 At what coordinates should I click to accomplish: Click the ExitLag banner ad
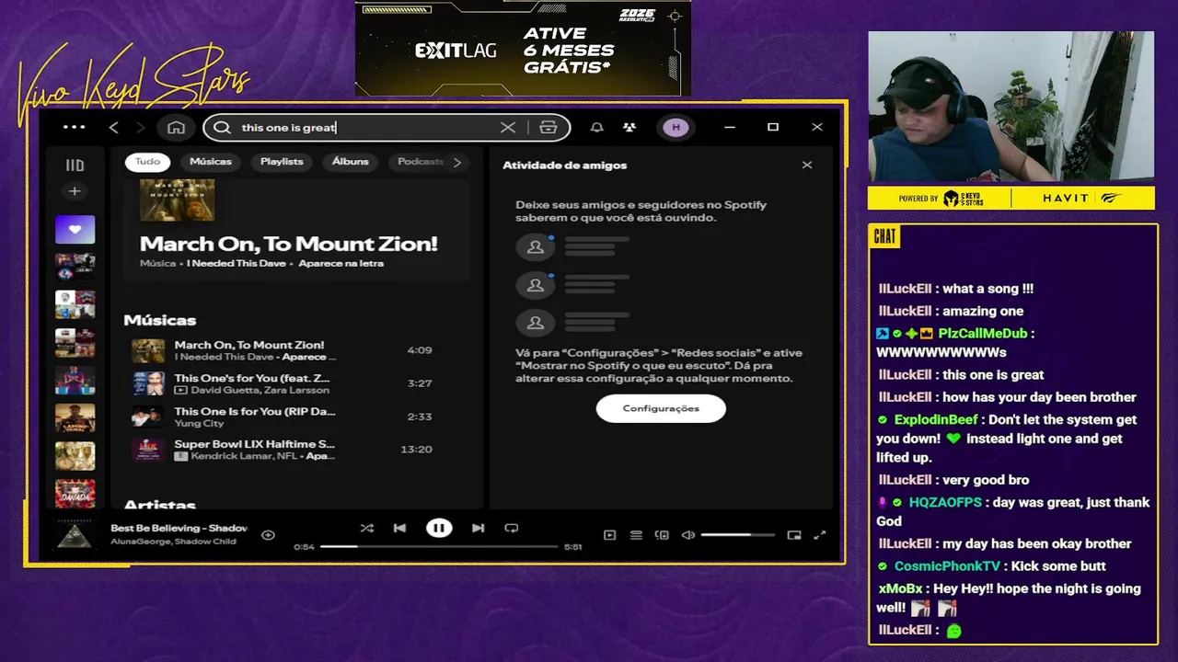(523, 49)
